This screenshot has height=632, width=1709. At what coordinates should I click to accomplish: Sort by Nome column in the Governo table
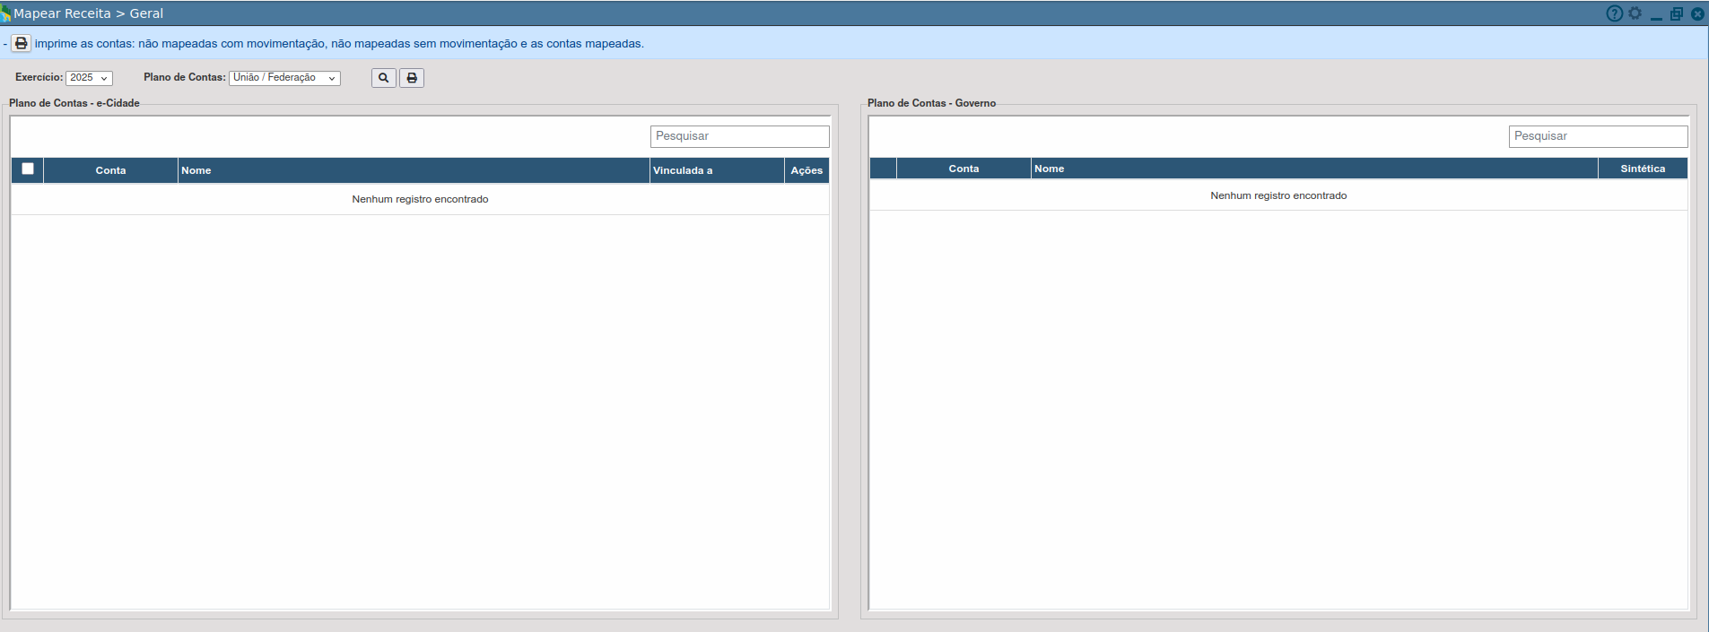coord(1313,169)
